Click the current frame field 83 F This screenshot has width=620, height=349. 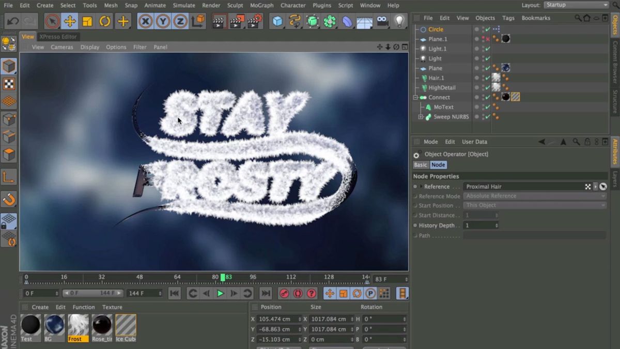pos(391,279)
